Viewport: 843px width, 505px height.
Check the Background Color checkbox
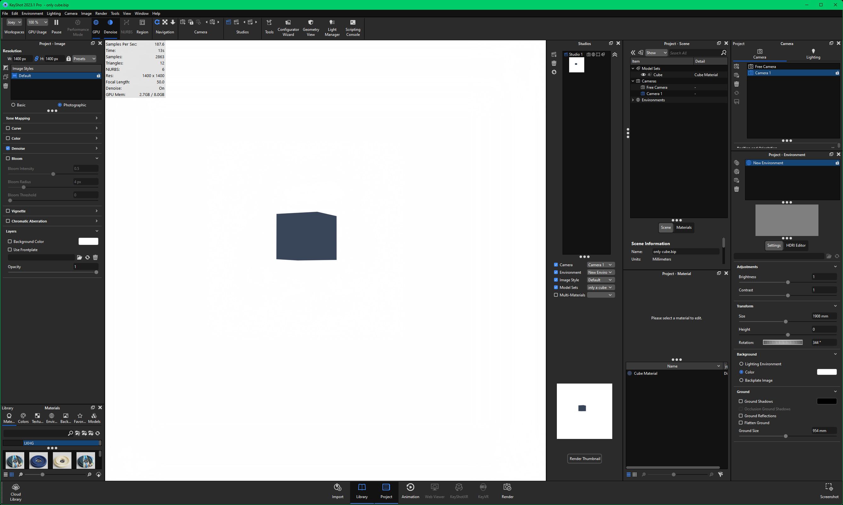[10, 242]
